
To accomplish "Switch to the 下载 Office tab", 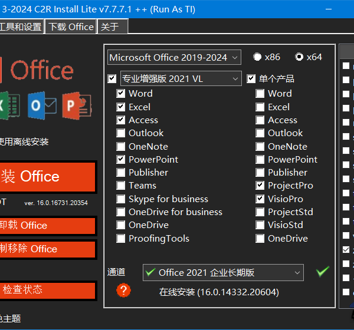I will click(71, 27).
